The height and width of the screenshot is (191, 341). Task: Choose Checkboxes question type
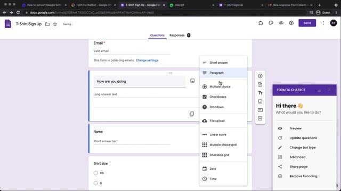(223, 97)
